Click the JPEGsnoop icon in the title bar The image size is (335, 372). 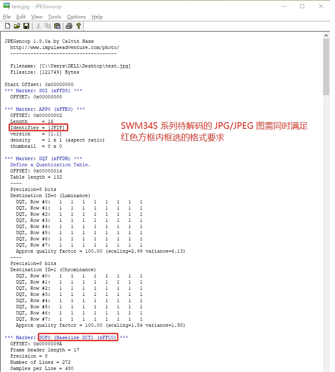point(6,6)
